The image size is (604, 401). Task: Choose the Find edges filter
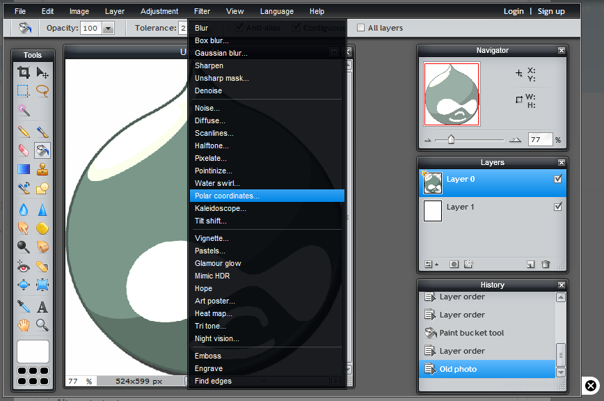click(267, 381)
